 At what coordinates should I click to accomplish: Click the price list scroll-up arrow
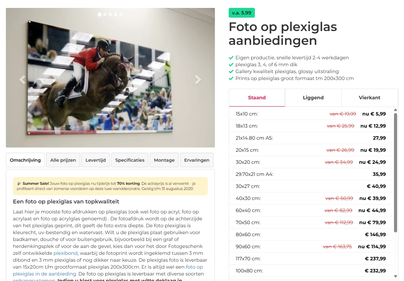(395, 110)
